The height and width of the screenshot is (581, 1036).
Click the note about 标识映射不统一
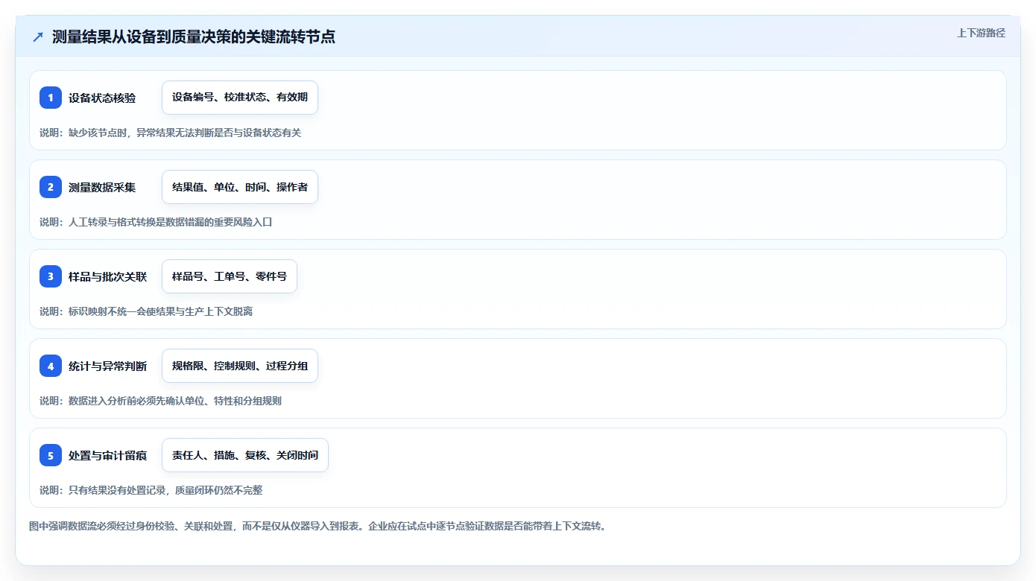(146, 311)
